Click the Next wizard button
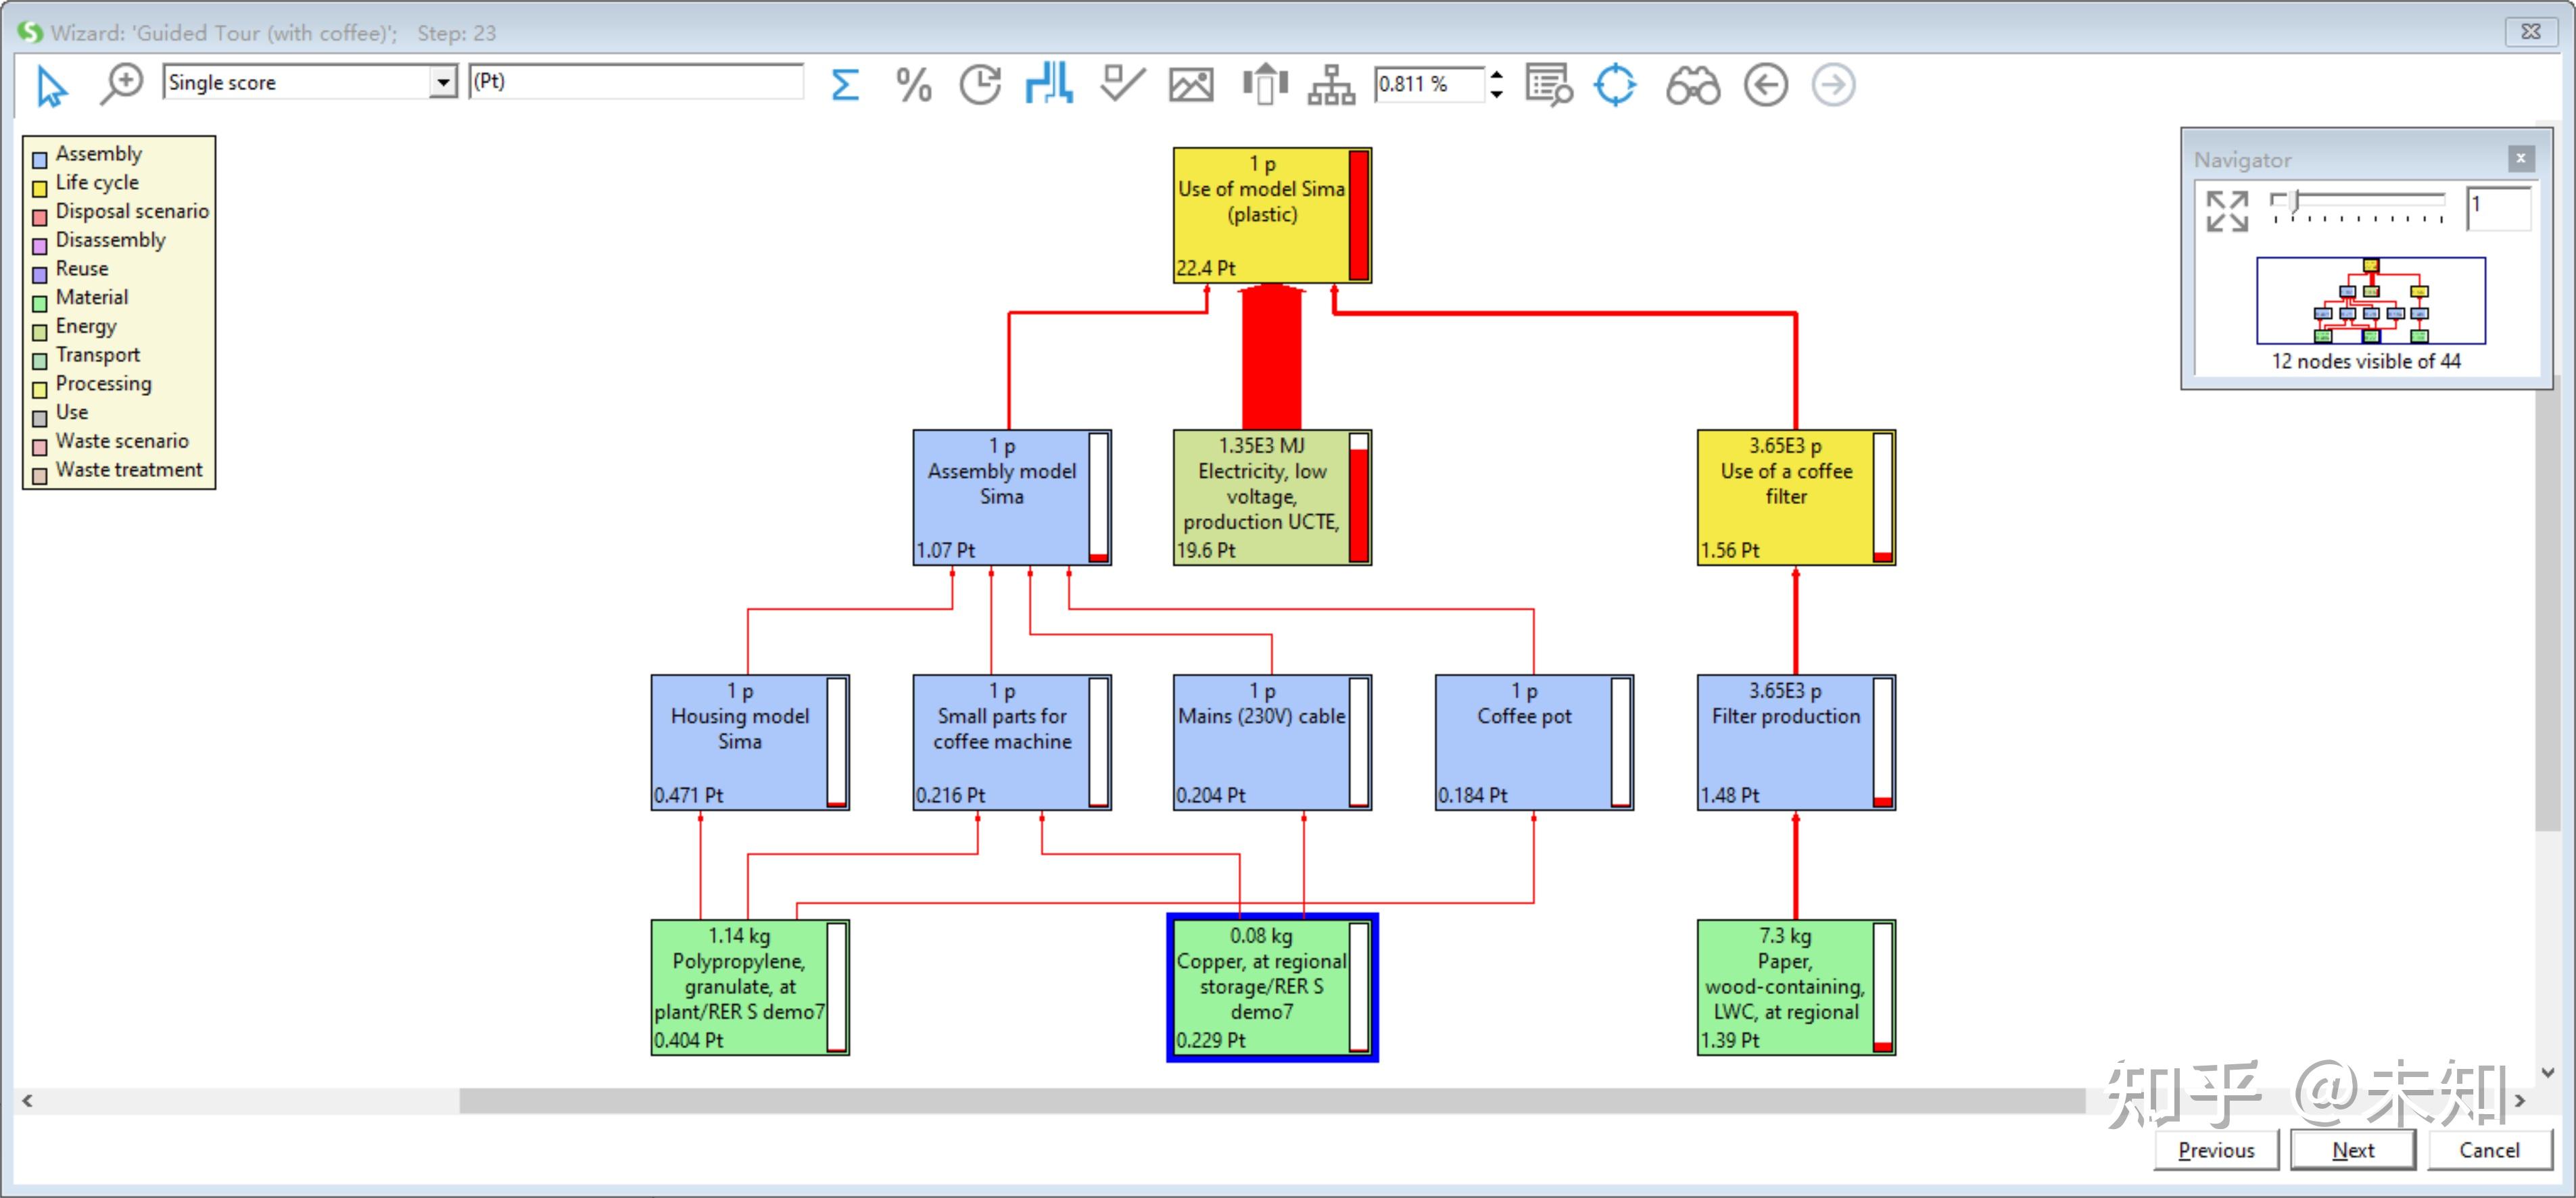Viewport: 2576px width, 1198px height. [2352, 1149]
